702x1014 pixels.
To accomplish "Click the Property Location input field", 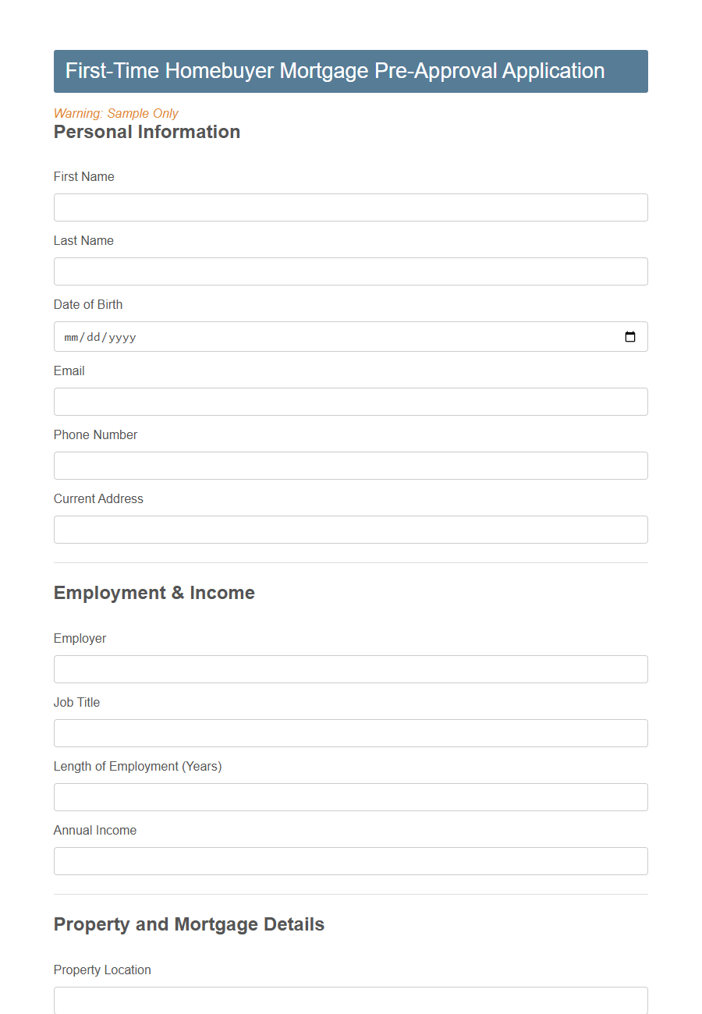I will [x=350, y=1001].
